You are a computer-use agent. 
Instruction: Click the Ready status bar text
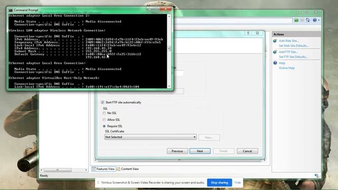pyautogui.click(x=44, y=176)
